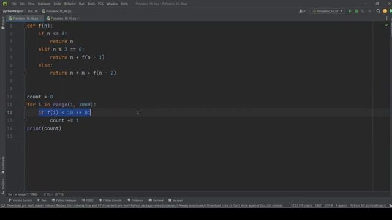Open the Python Console tool window
The width and height of the screenshot is (392, 220).
tap(110, 200)
